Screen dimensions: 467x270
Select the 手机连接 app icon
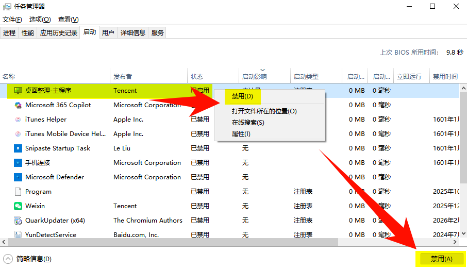pos(18,163)
